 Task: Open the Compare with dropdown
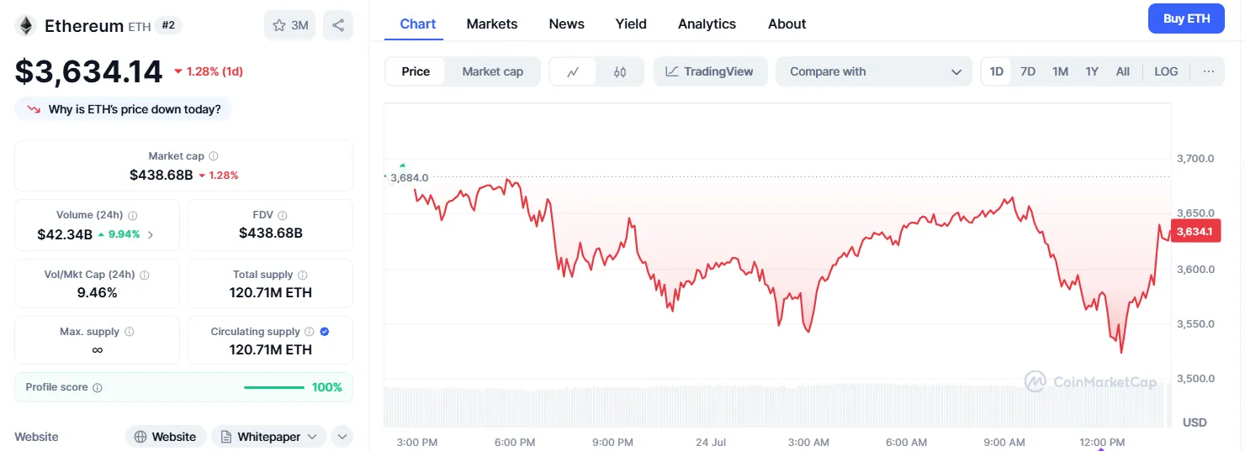point(874,71)
